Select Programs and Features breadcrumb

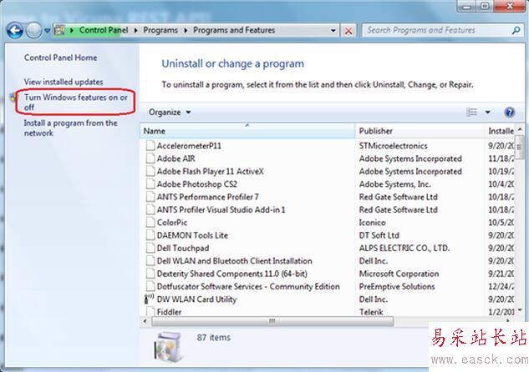(x=234, y=30)
